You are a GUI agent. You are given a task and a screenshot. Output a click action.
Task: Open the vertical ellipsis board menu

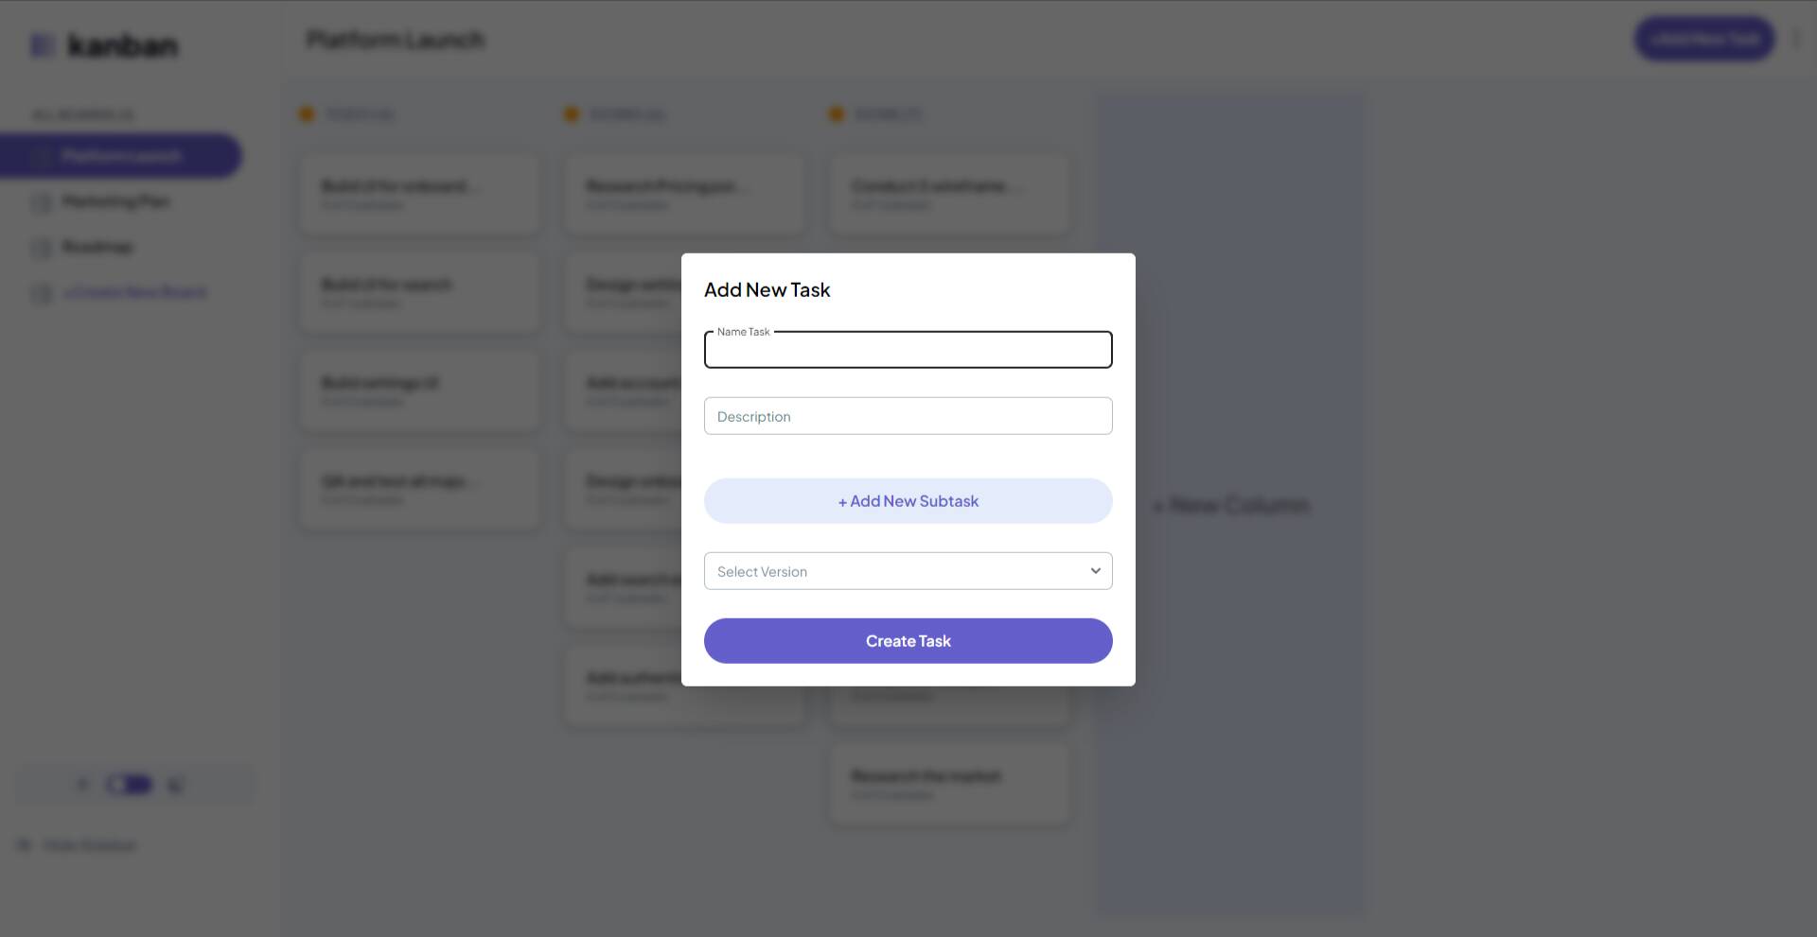click(x=1795, y=39)
